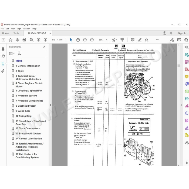Open bookmark 17 Cab Heater

[x=27, y=156]
